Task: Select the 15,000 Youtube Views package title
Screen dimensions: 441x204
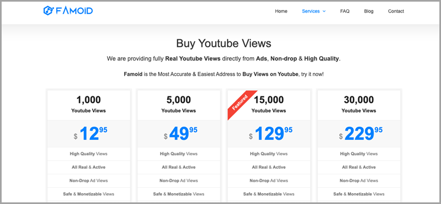Action: 268,104
